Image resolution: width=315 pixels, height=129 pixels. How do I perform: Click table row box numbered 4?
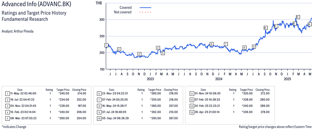pyautogui.click(x=7, y=112)
